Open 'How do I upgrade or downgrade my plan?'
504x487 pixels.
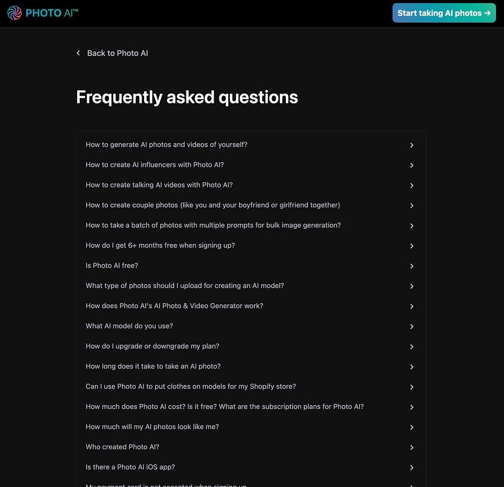coord(152,346)
